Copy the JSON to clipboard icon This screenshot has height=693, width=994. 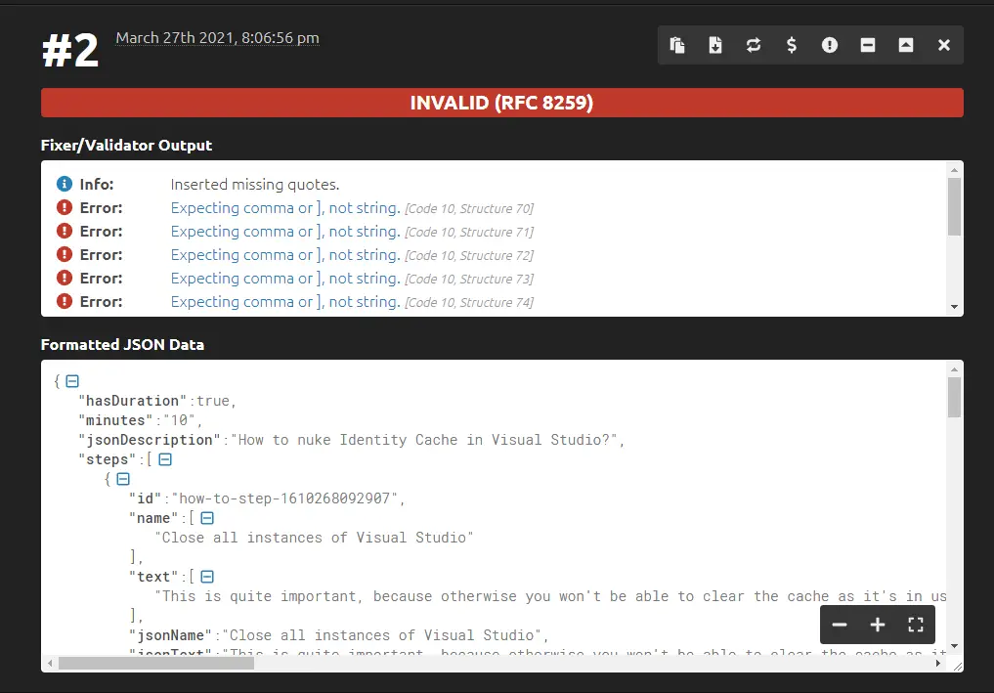click(x=677, y=45)
